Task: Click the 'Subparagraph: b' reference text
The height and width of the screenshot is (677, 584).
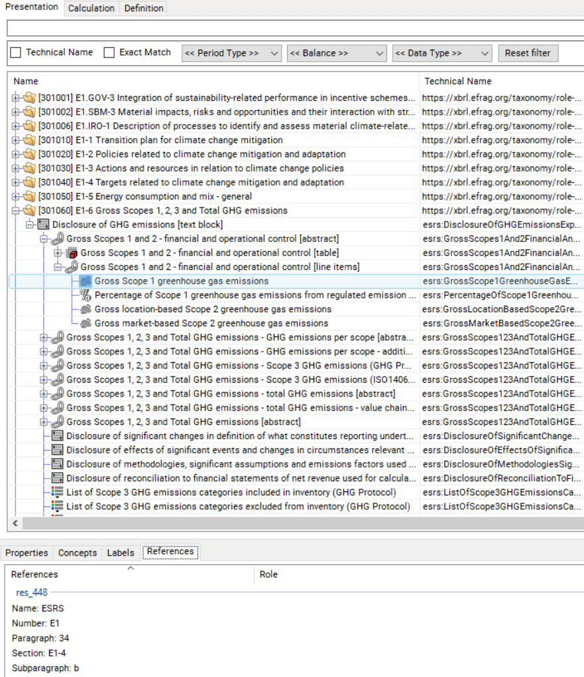Action: tap(45, 668)
